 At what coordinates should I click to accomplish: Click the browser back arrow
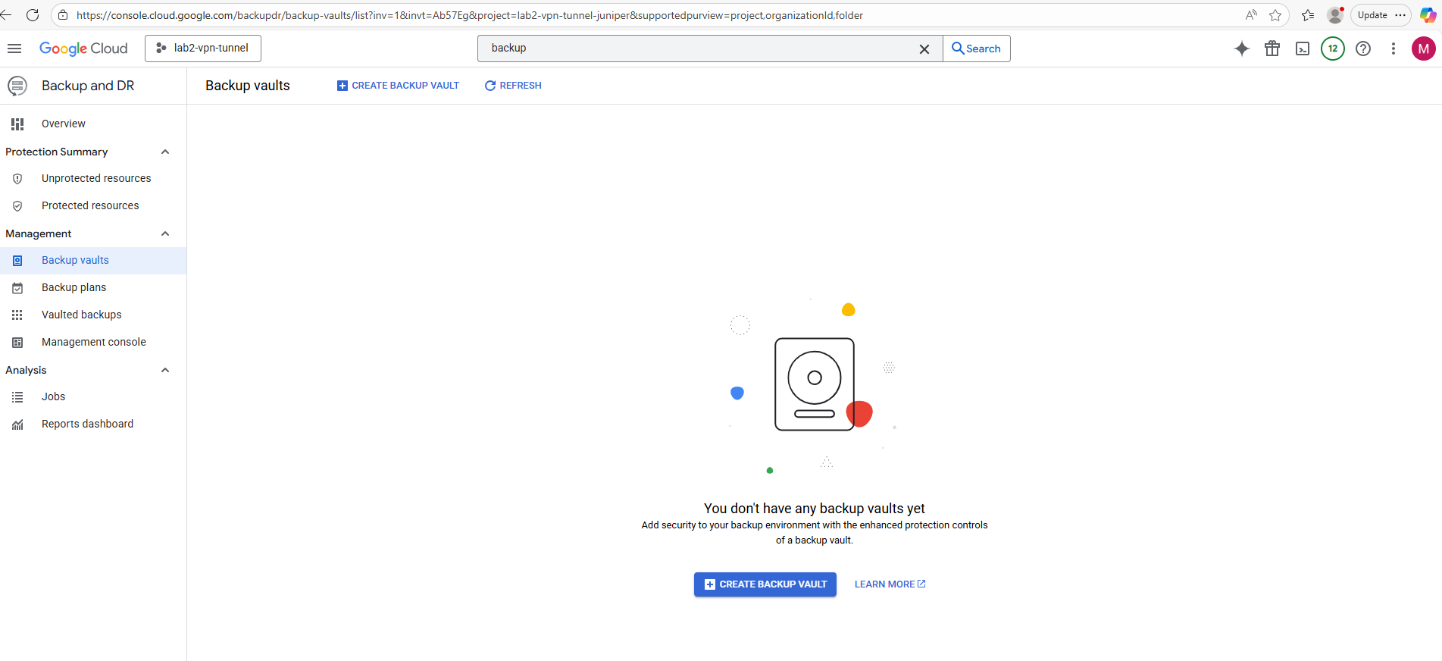6,15
